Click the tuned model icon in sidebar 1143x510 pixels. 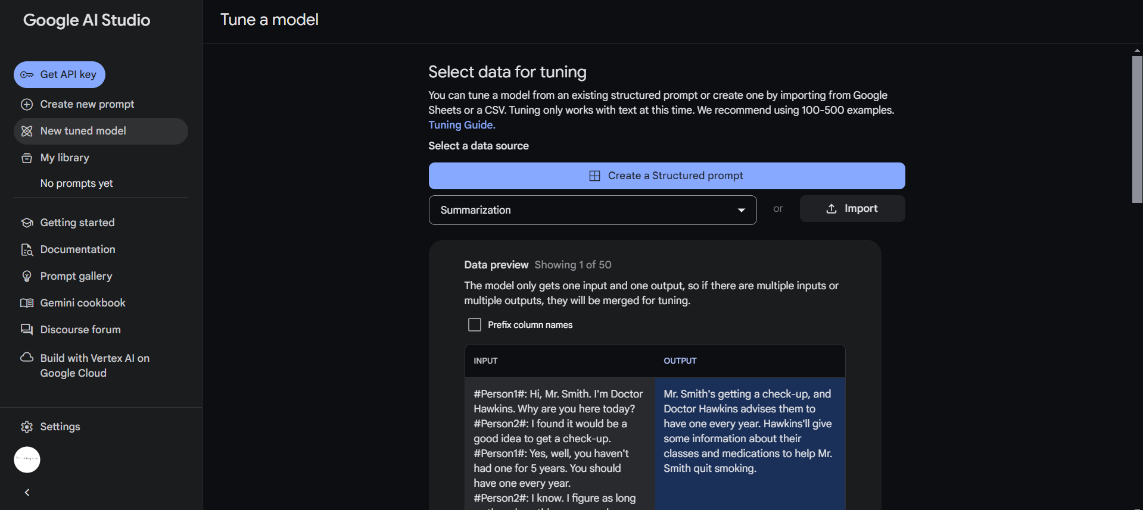point(27,131)
